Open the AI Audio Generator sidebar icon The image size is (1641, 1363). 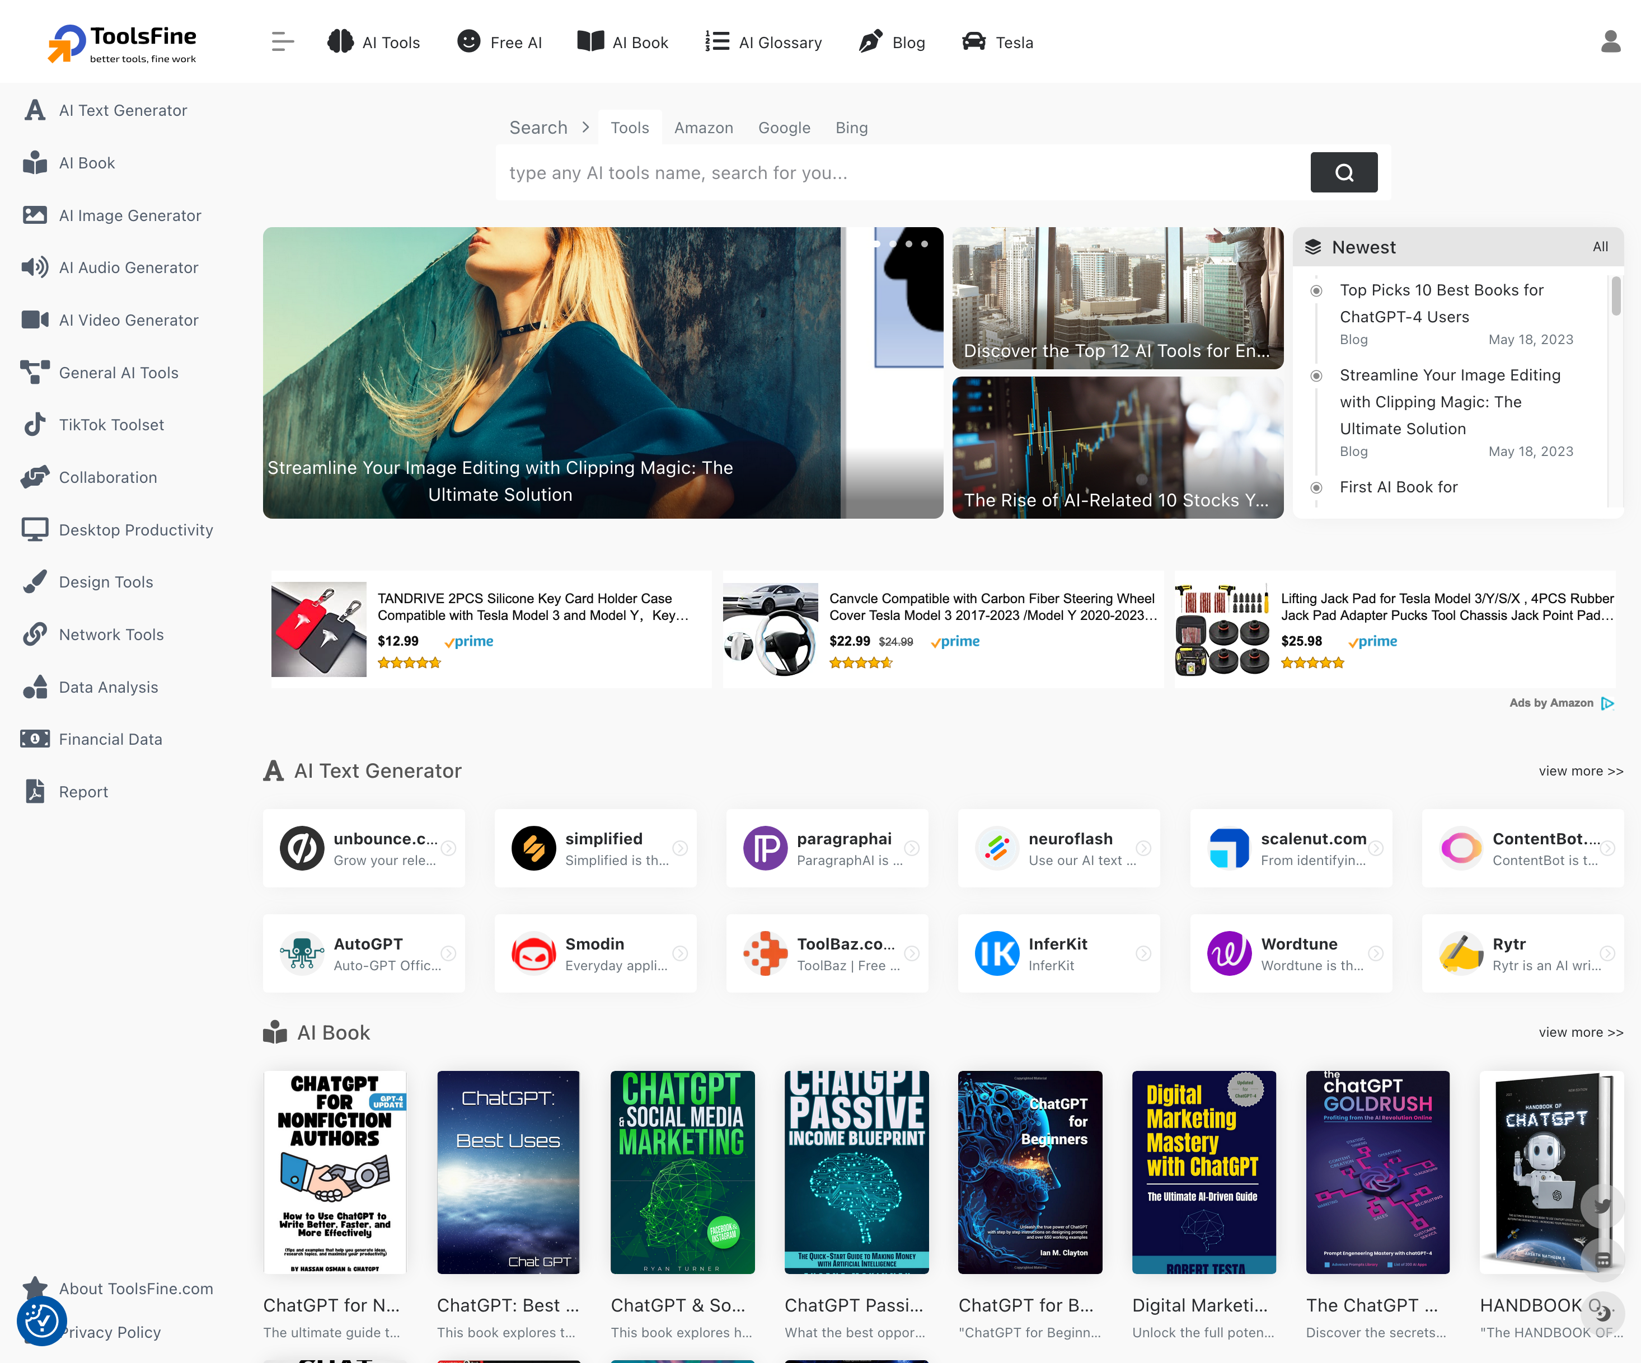click(34, 268)
